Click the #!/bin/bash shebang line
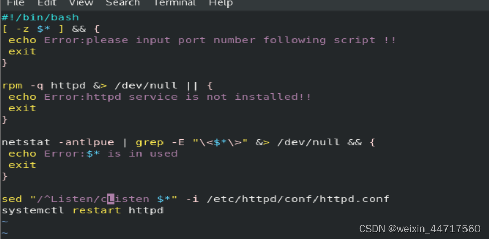The height and width of the screenshot is (239, 489). pos(40,17)
